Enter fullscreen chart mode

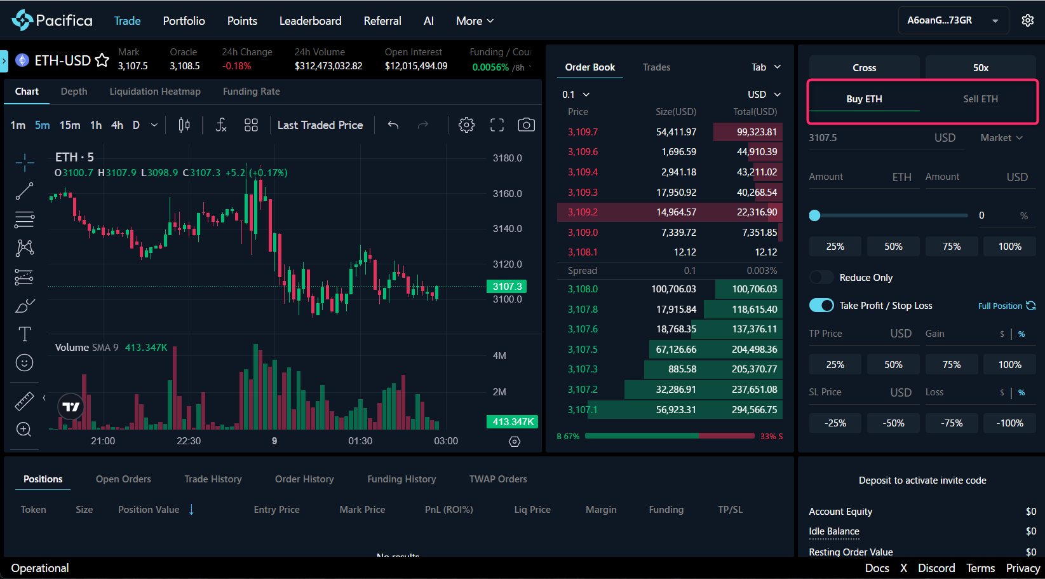click(x=497, y=125)
